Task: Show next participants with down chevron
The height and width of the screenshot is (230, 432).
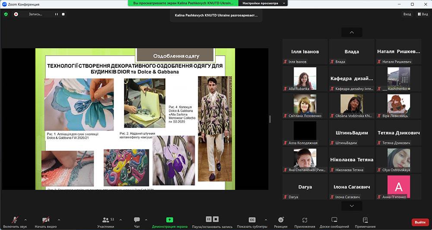Action: [x=352, y=206]
